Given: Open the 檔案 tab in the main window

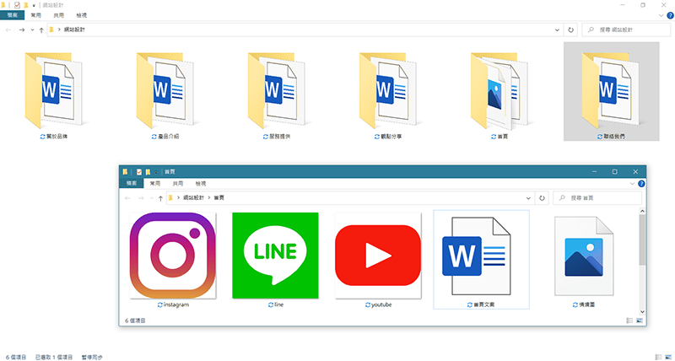Looking at the screenshot, I should coord(11,15).
